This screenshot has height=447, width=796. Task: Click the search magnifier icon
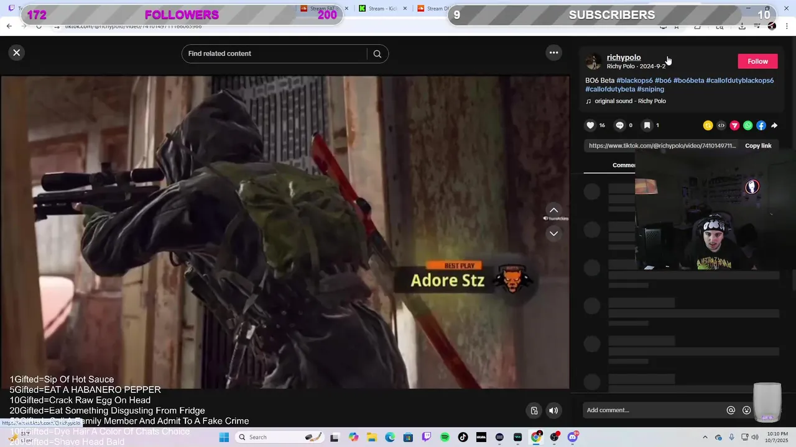(x=377, y=54)
